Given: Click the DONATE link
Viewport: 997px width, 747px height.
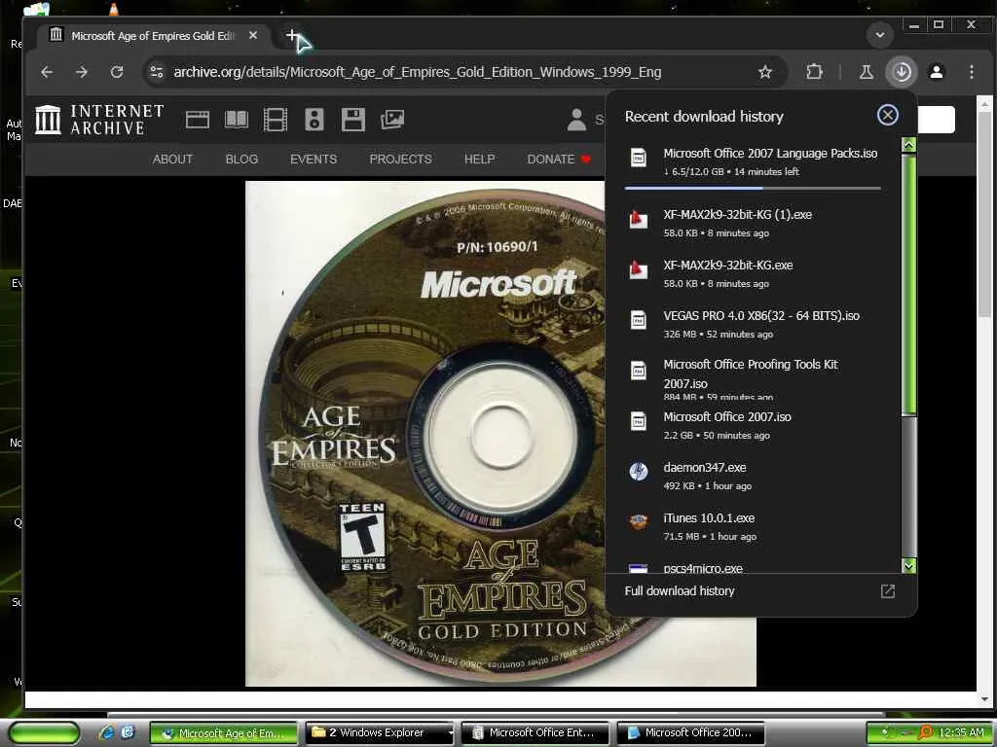Looking at the screenshot, I should coord(558,159).
